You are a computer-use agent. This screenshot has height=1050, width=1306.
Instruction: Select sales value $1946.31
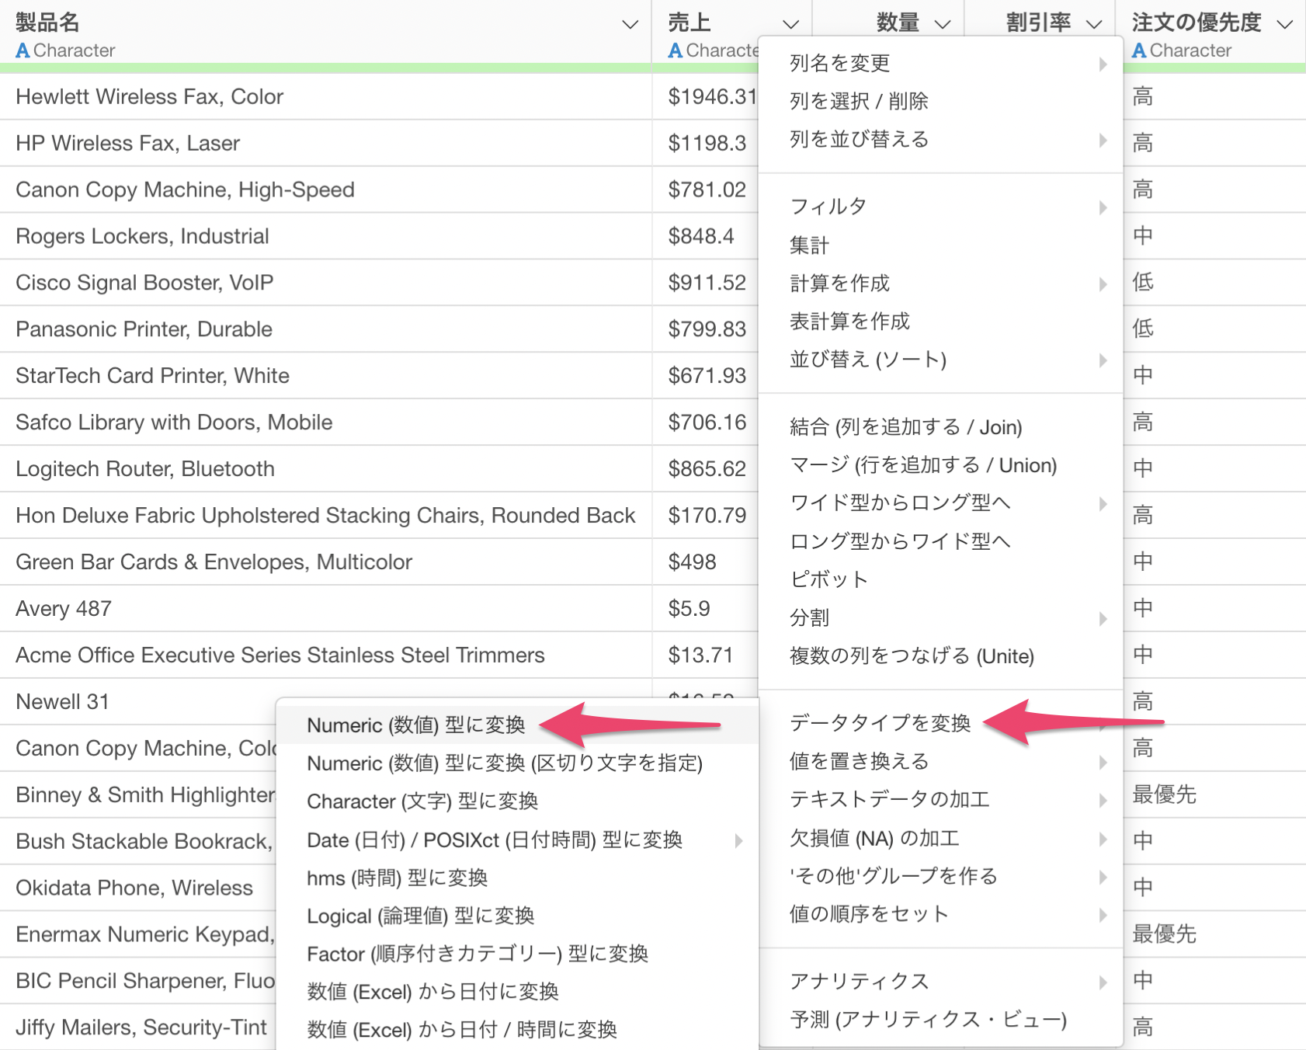[712, 97]
